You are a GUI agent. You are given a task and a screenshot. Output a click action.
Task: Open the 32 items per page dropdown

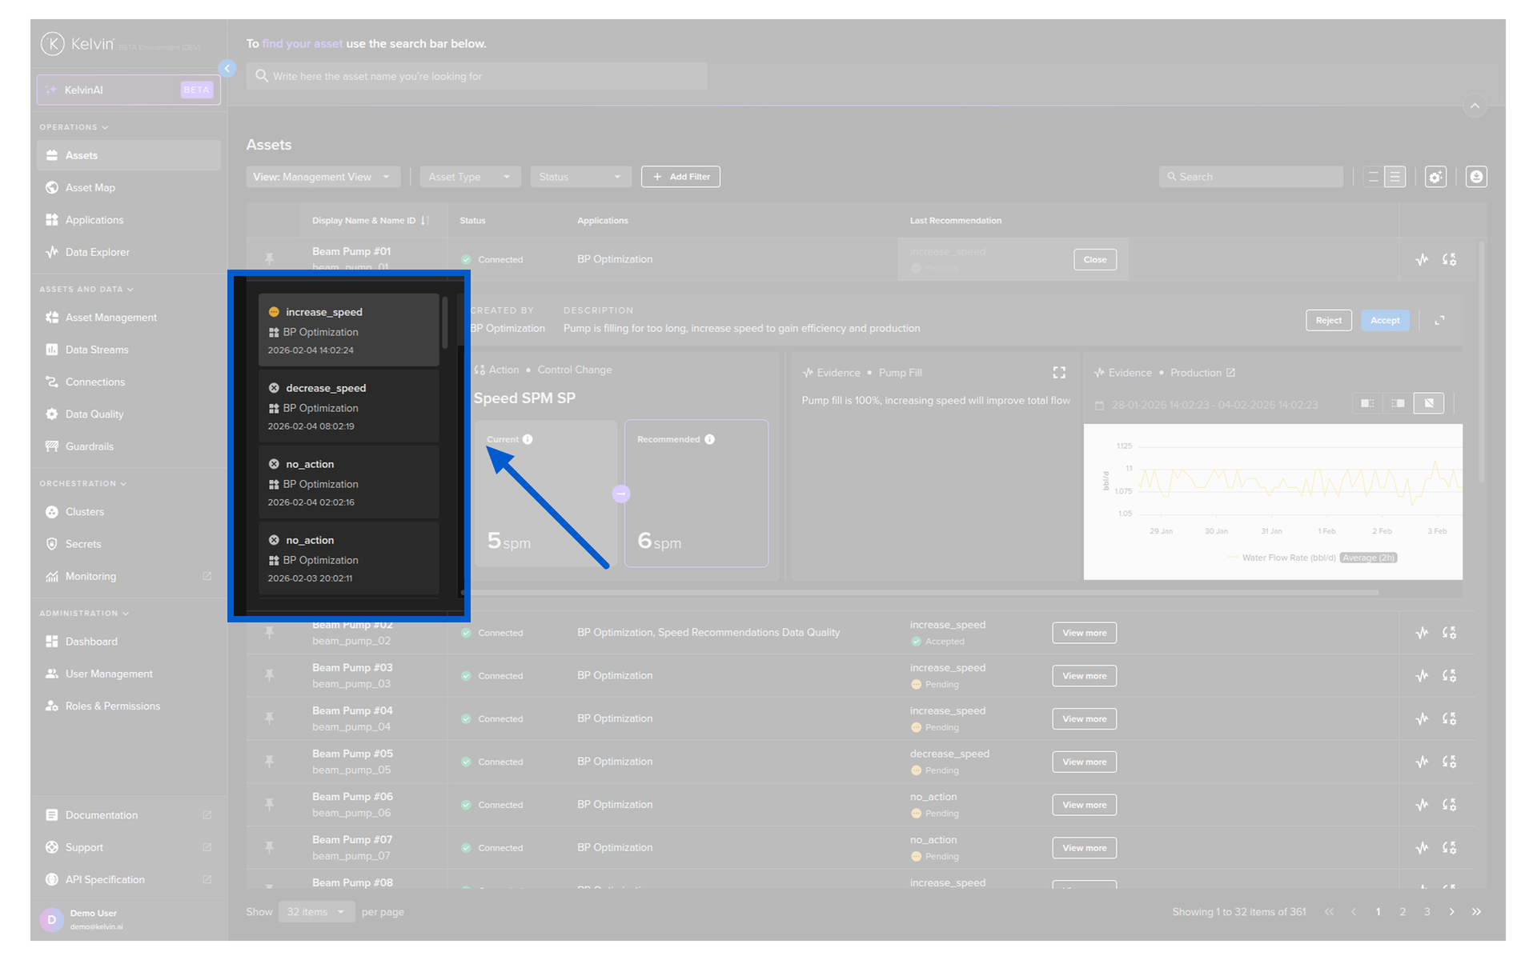tap(316, 912)
